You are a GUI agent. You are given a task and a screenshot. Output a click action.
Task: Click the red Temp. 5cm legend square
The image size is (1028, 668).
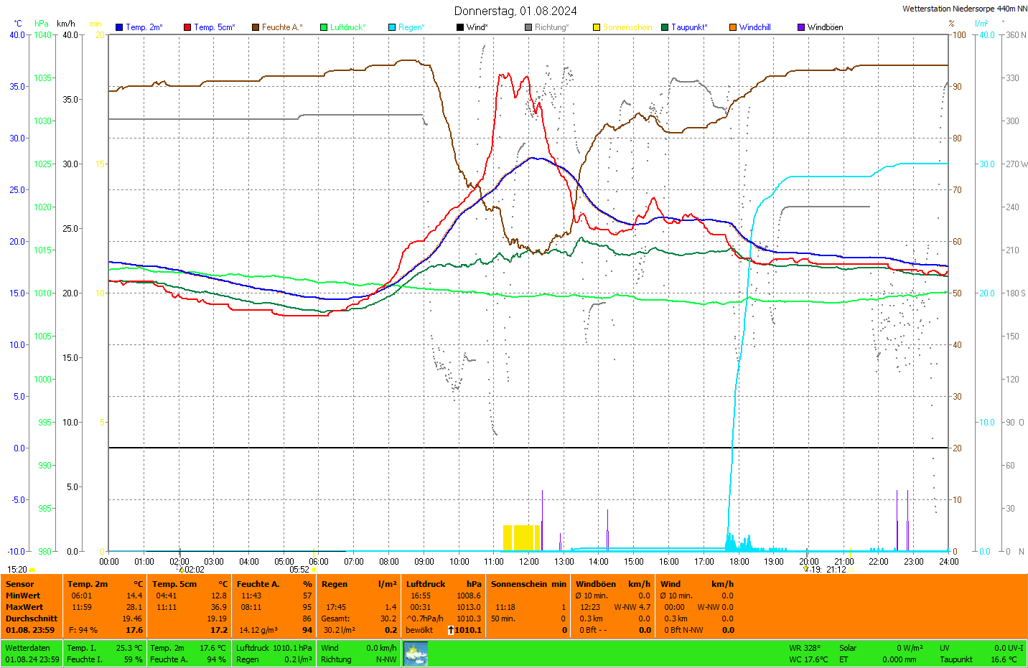(187, 27)
